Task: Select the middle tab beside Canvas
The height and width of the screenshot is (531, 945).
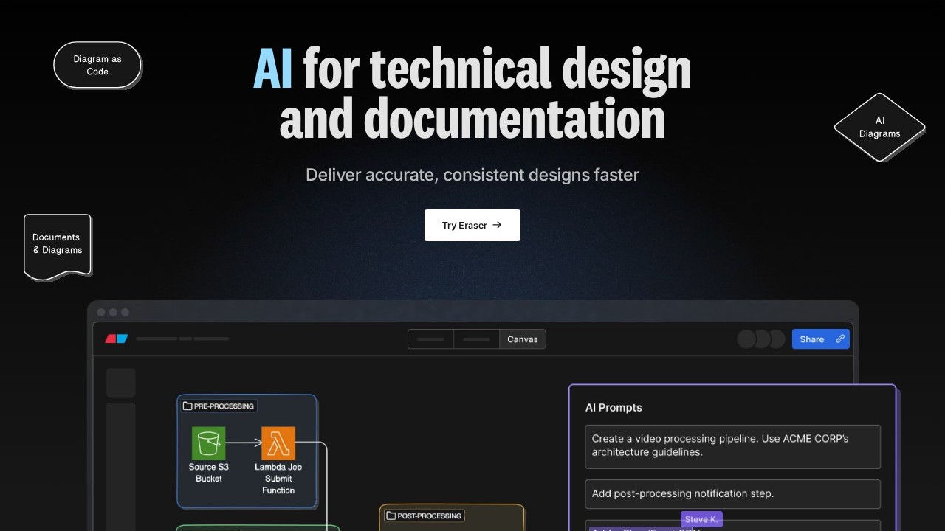Action: point(476,339)
